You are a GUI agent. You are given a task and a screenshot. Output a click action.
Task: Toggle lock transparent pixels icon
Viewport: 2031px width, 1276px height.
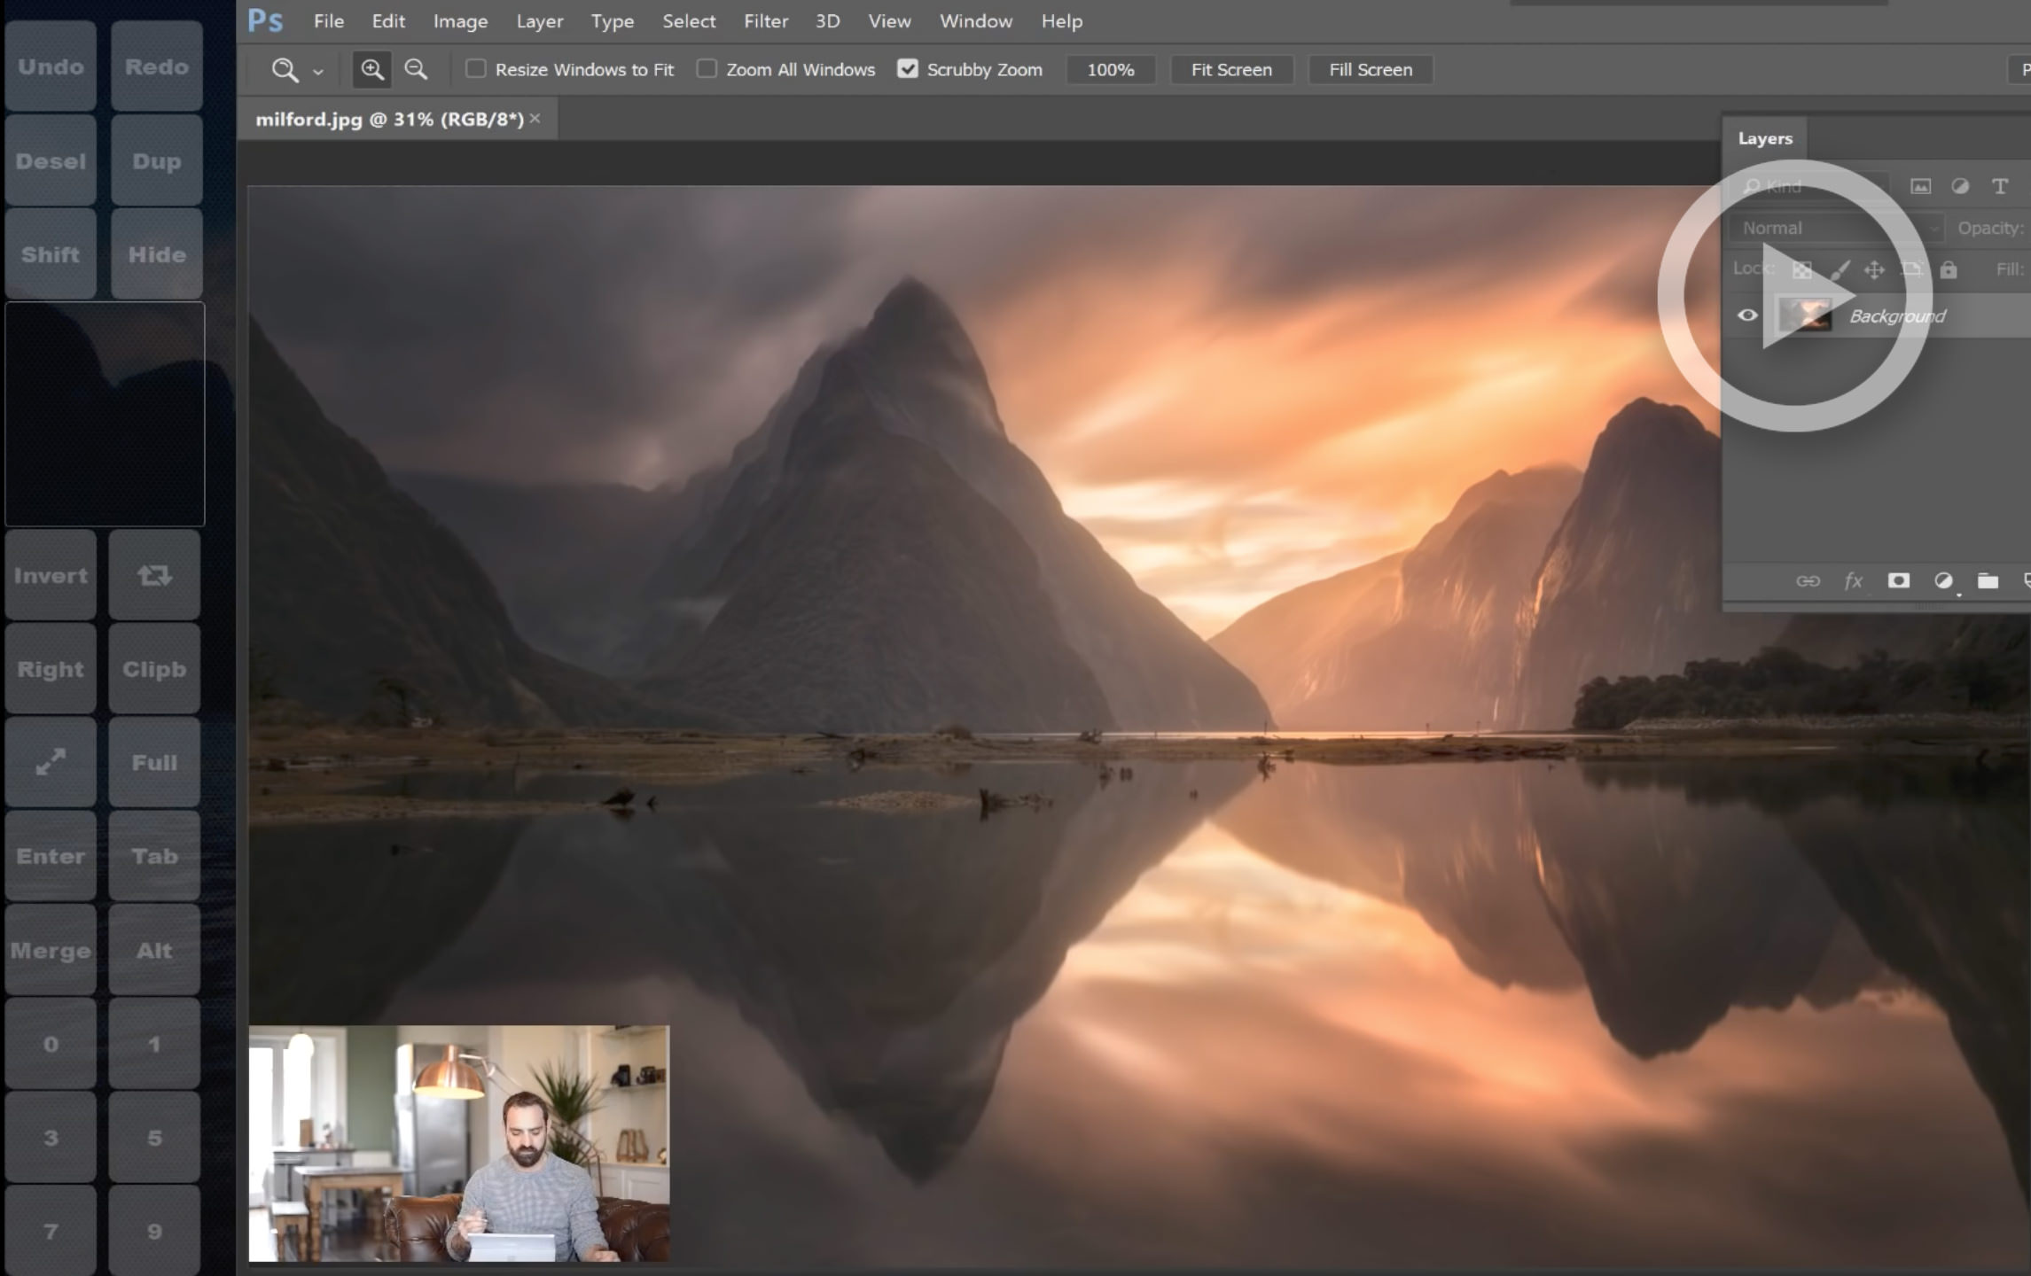pos(1802,269)
